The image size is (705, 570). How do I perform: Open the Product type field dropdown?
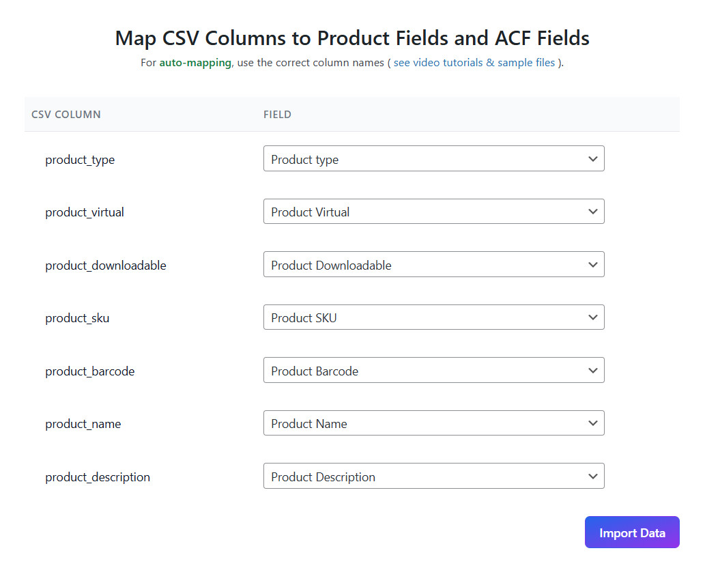coord(433,158)
